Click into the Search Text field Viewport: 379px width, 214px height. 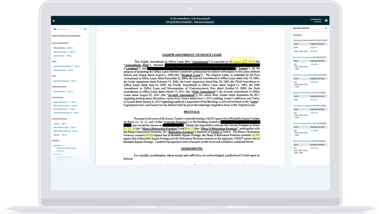69,29
